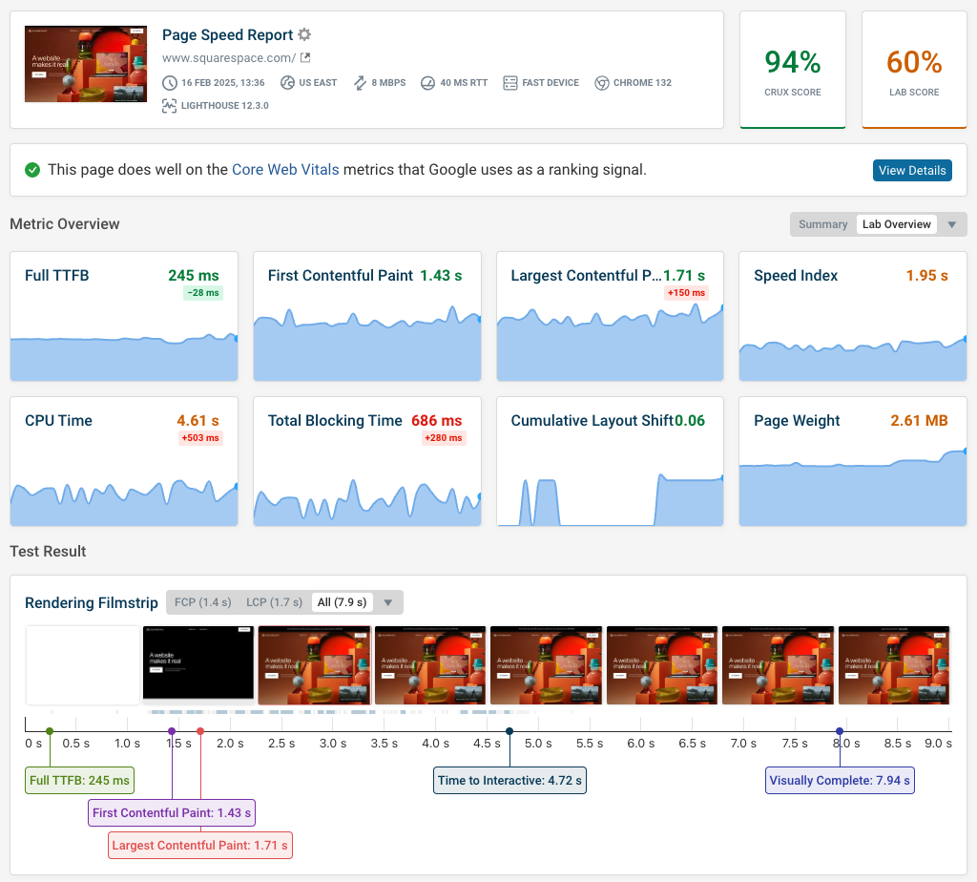Switch Metric Overview to Summary tab
This screenshot has width=977, height=882.
[823, 224]
